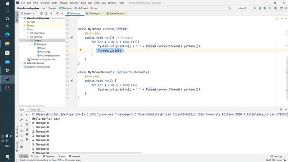Select VideoRecordingsJava.iml file in tree

tap(41, 59)
